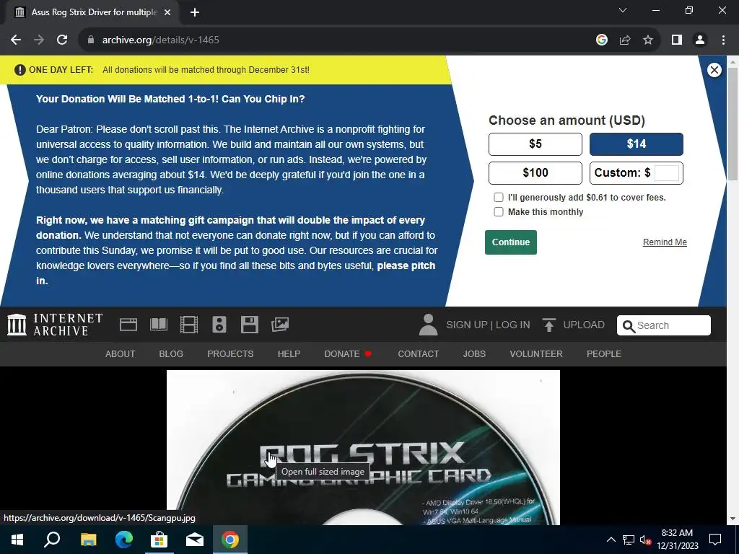Click the Archive Search input field
This screenshot has width=739, height=554.
click(x=664, y=325)
